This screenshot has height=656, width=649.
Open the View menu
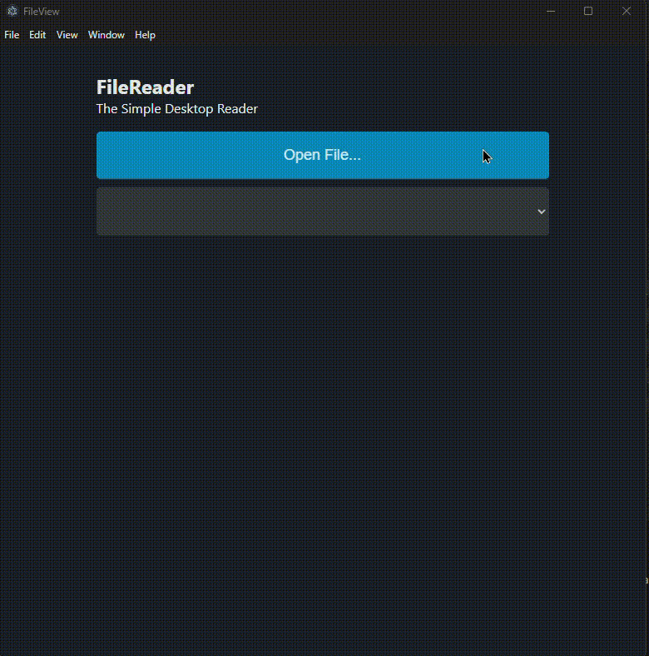point(67,35)
